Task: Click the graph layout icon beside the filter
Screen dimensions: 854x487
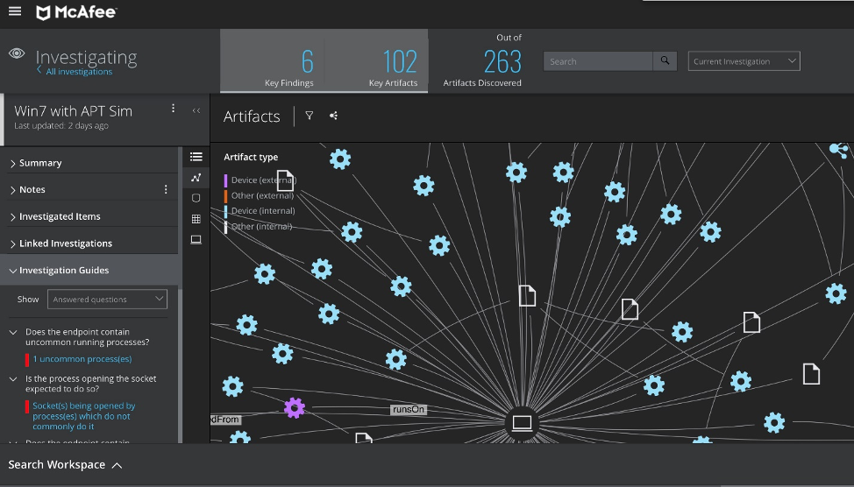Action: pyautogui.click(x=333, y=116)
